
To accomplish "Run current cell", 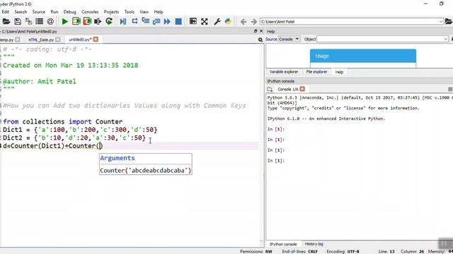I will pyautogui.click(x=76, y=21).
